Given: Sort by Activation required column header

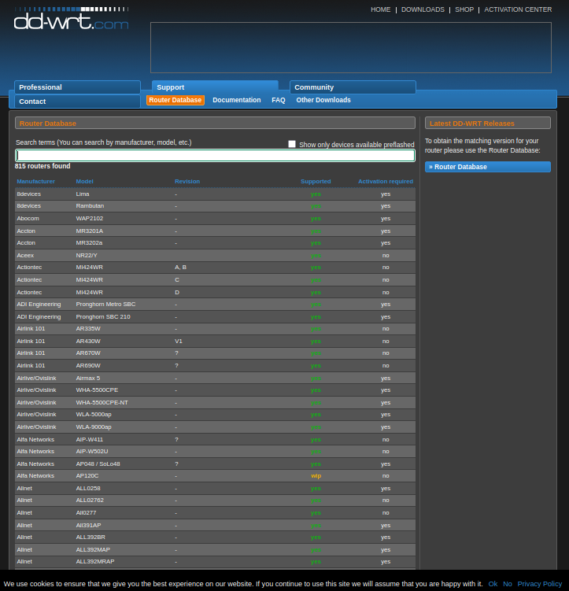Looking at the screenshot, I should point(386,181).
